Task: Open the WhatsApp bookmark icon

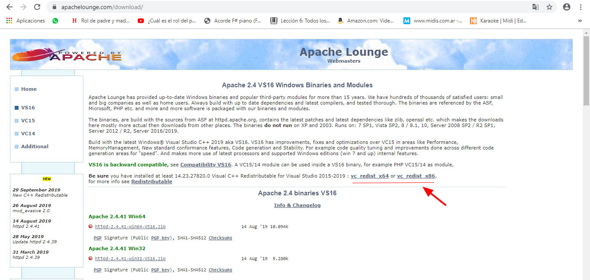Action: (55, 20)
